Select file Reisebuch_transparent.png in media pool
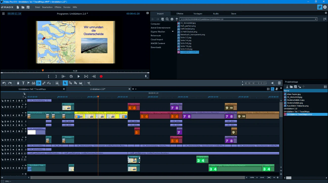Screen dimensions: 328x183 click(x=192, y=34)
